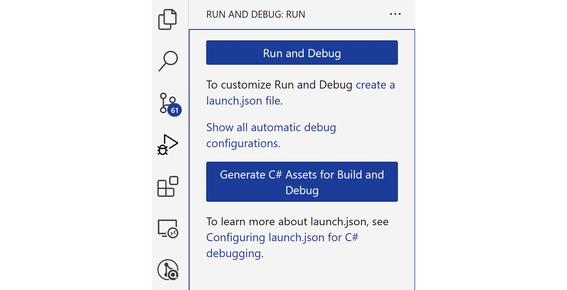Viewport: 567px width, 290px height.
Task: Open the Run and Debug more actions menu
Action: pyautogui.click(x=395, y=14)
